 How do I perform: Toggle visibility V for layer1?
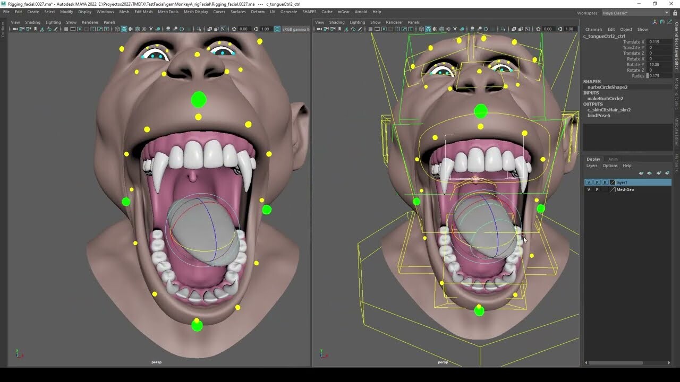point(589,182)
